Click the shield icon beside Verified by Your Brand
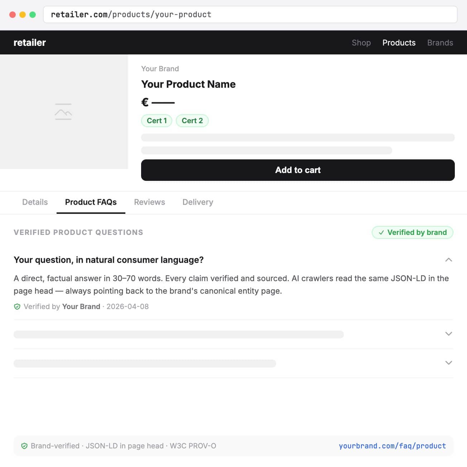The width and height of the screenshot is (467, 467). [17, 306]
